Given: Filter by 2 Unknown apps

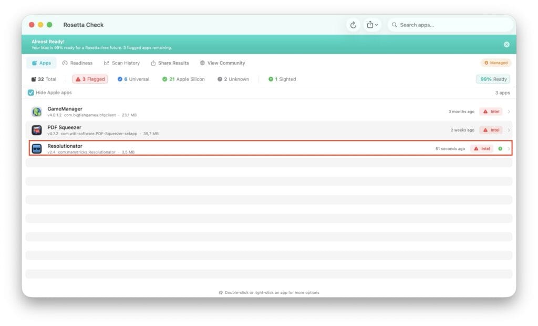Looking at the screenshot, I should click(x=233, y=79).
